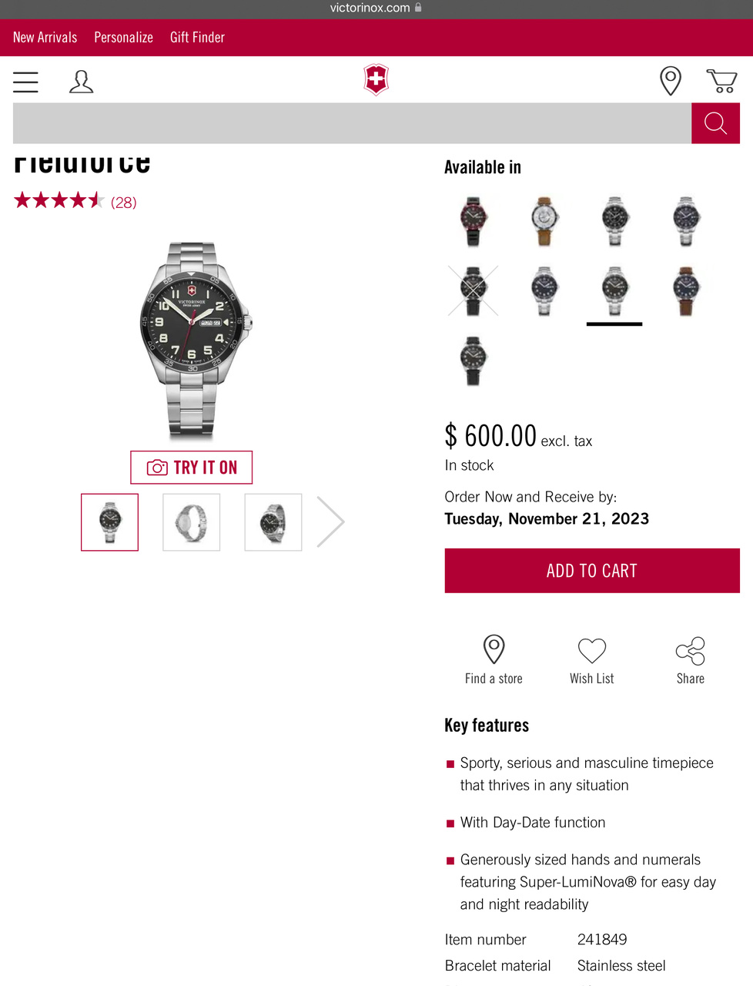Add the watch to cart
The height and width of the screenshot is (986, 753).
coord(591,571)
